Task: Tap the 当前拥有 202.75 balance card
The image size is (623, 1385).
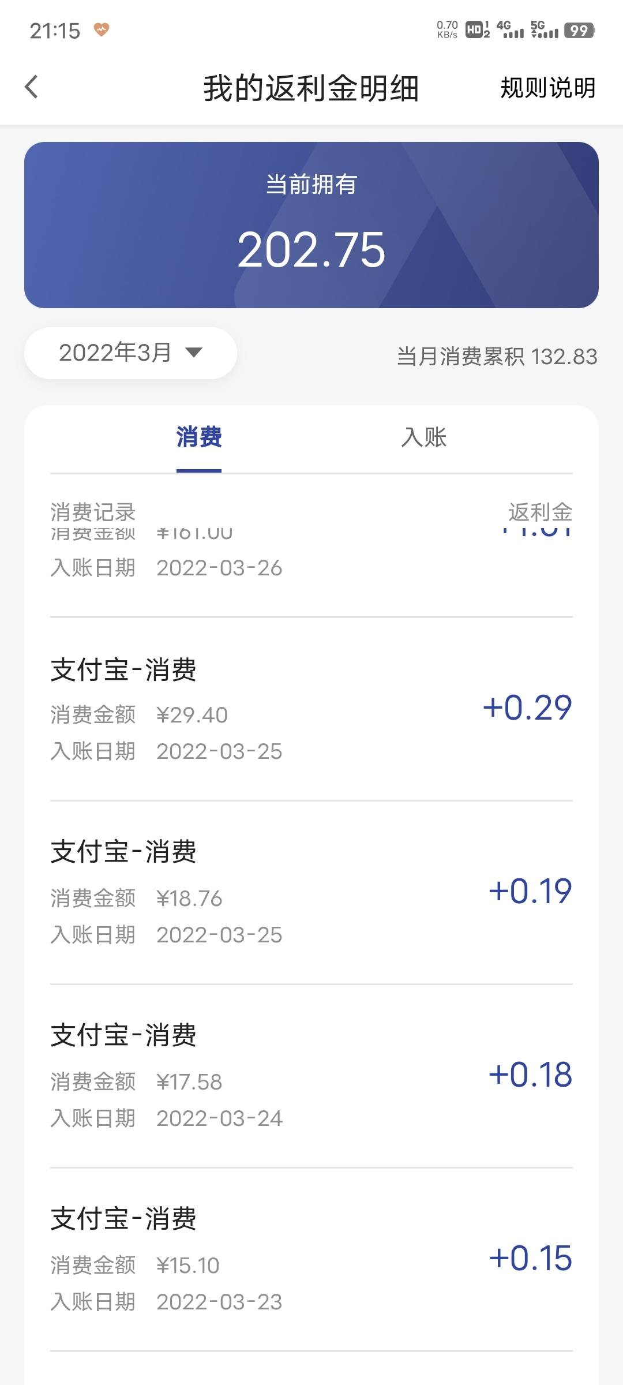Action: coord(311,225)
